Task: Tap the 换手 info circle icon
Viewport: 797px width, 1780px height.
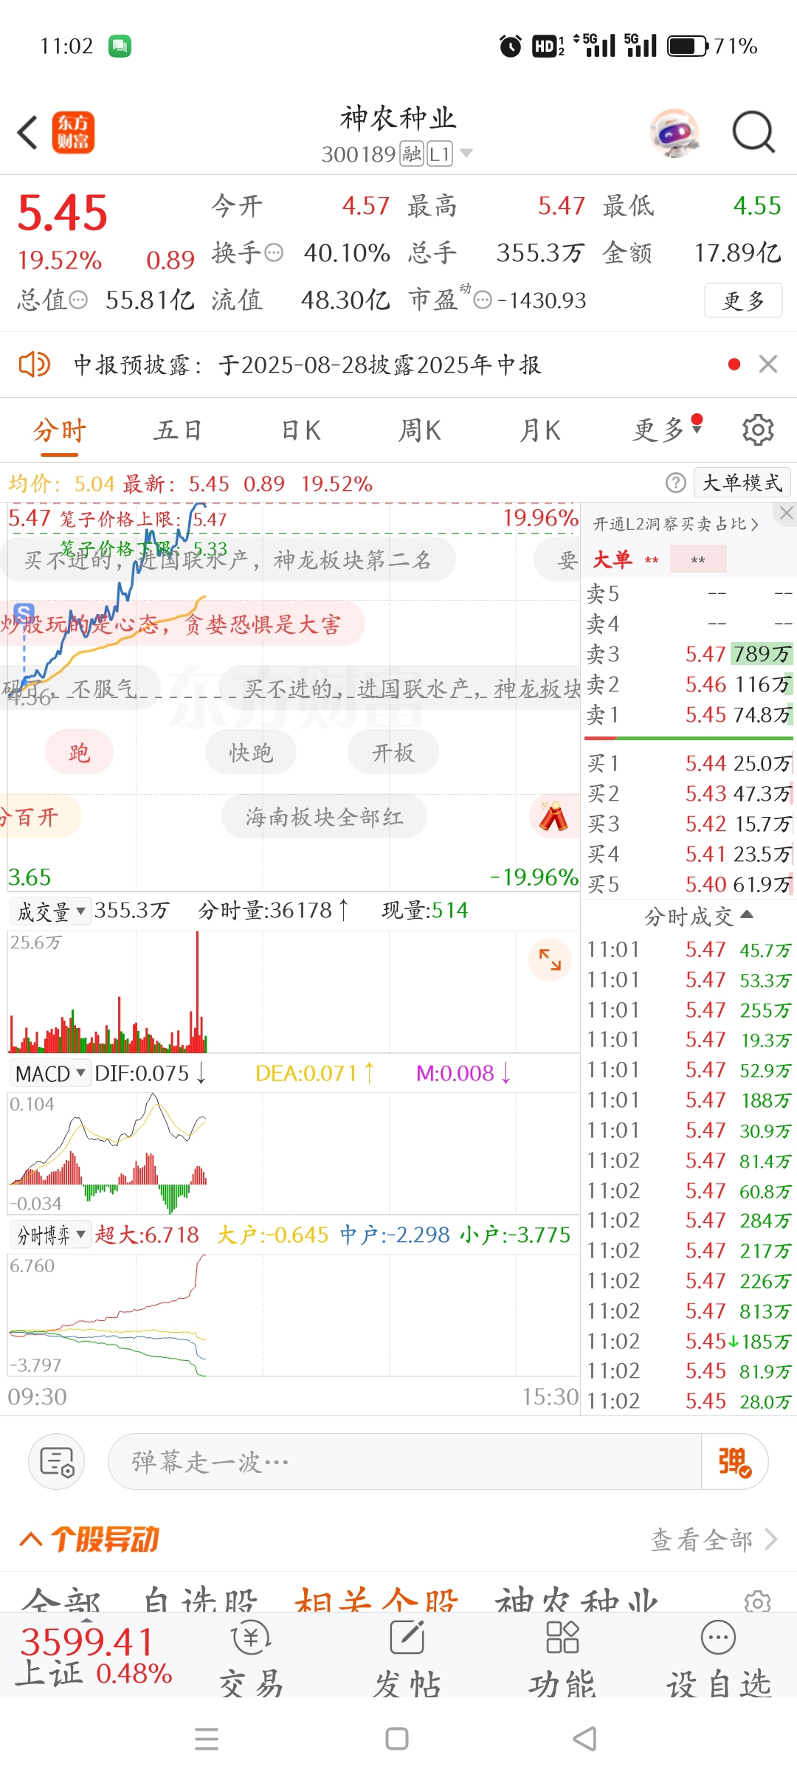Action: coord(274,253)
